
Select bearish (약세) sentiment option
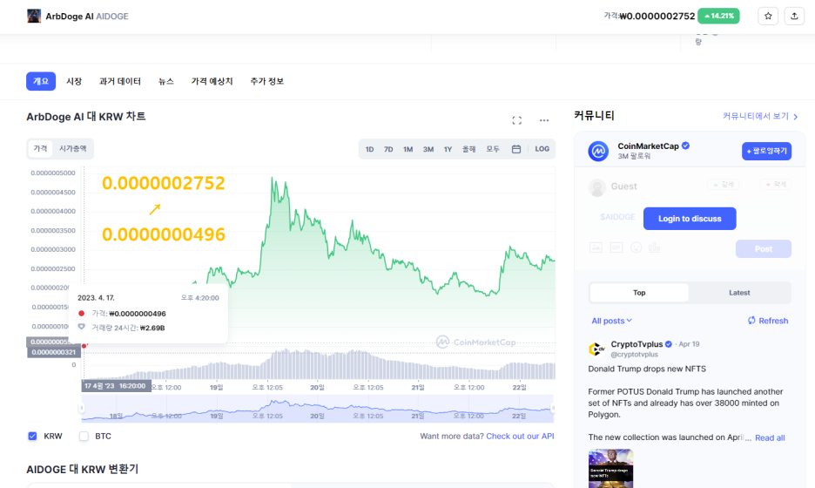776,184
